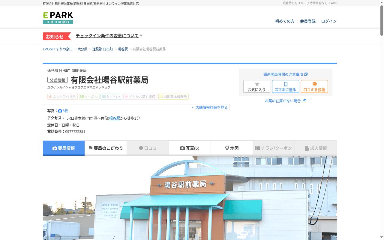The width and height of the screenshot is (384, 240).
Task: Click the external link icon beside お薬の在庫がない場合
Action: 304,101
